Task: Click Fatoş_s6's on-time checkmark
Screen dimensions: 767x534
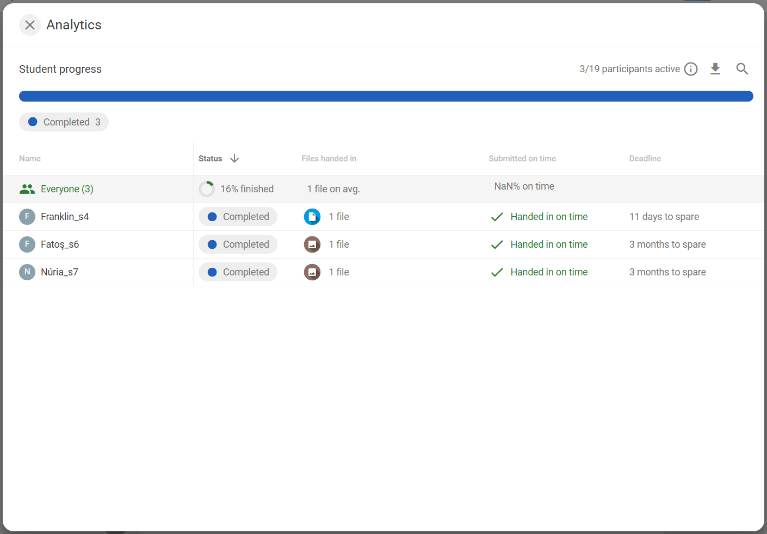Action: click(497, 244)
